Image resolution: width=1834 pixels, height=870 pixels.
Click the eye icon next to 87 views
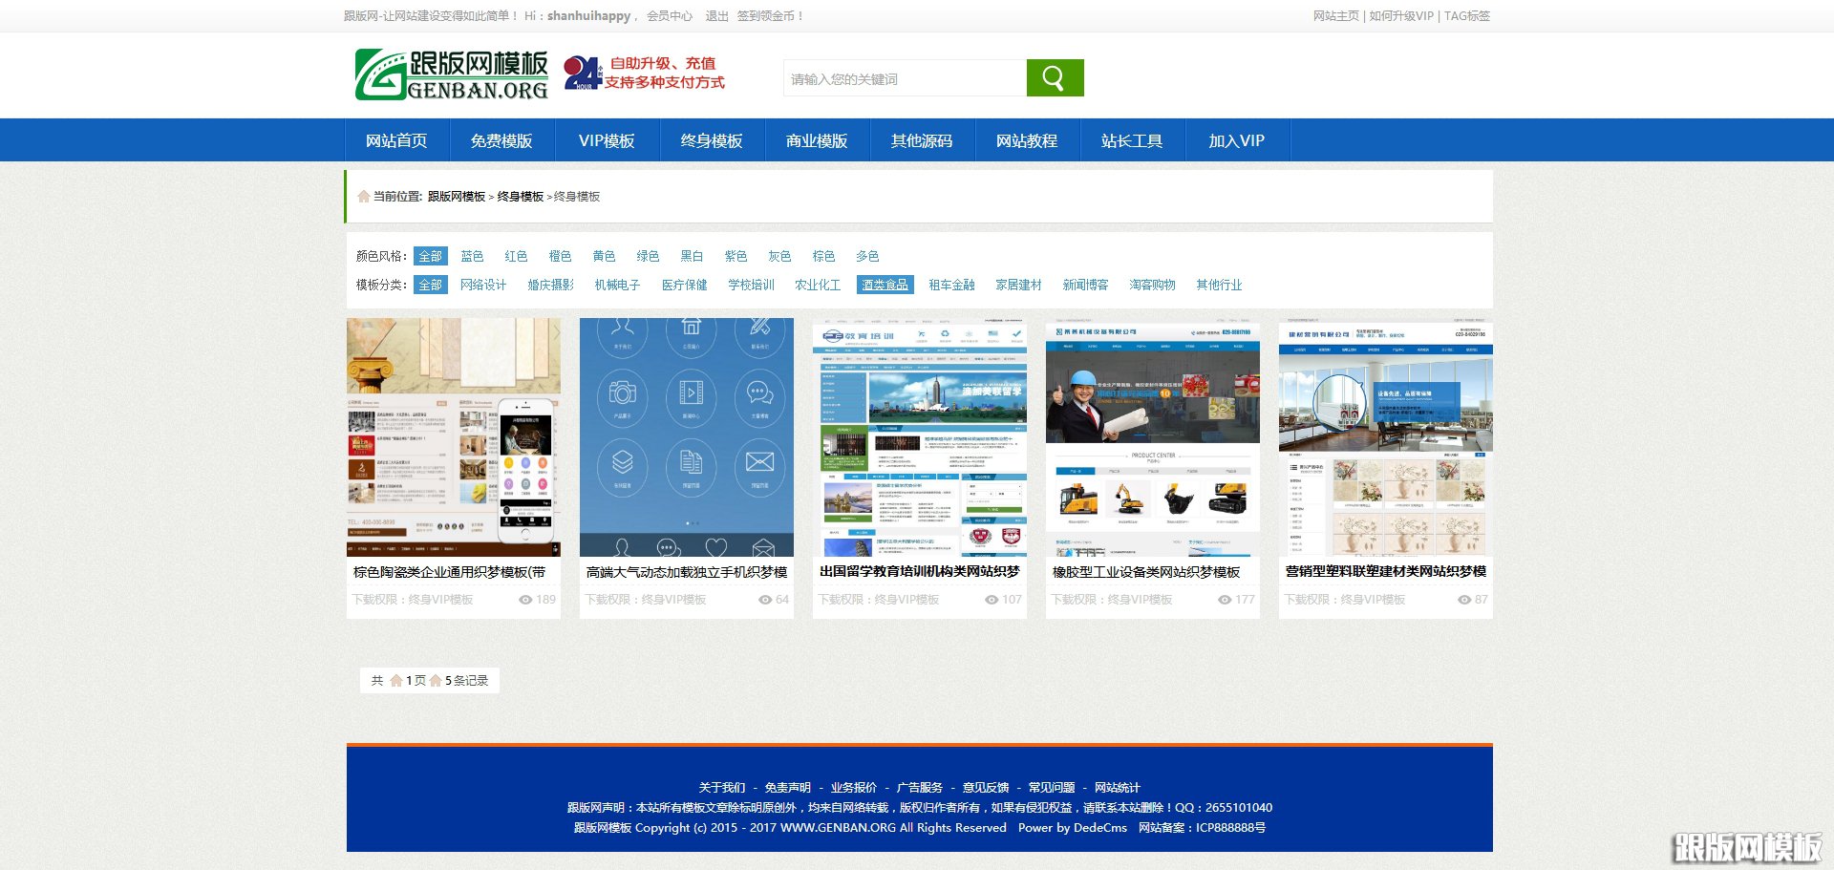tap(1461, 600)
